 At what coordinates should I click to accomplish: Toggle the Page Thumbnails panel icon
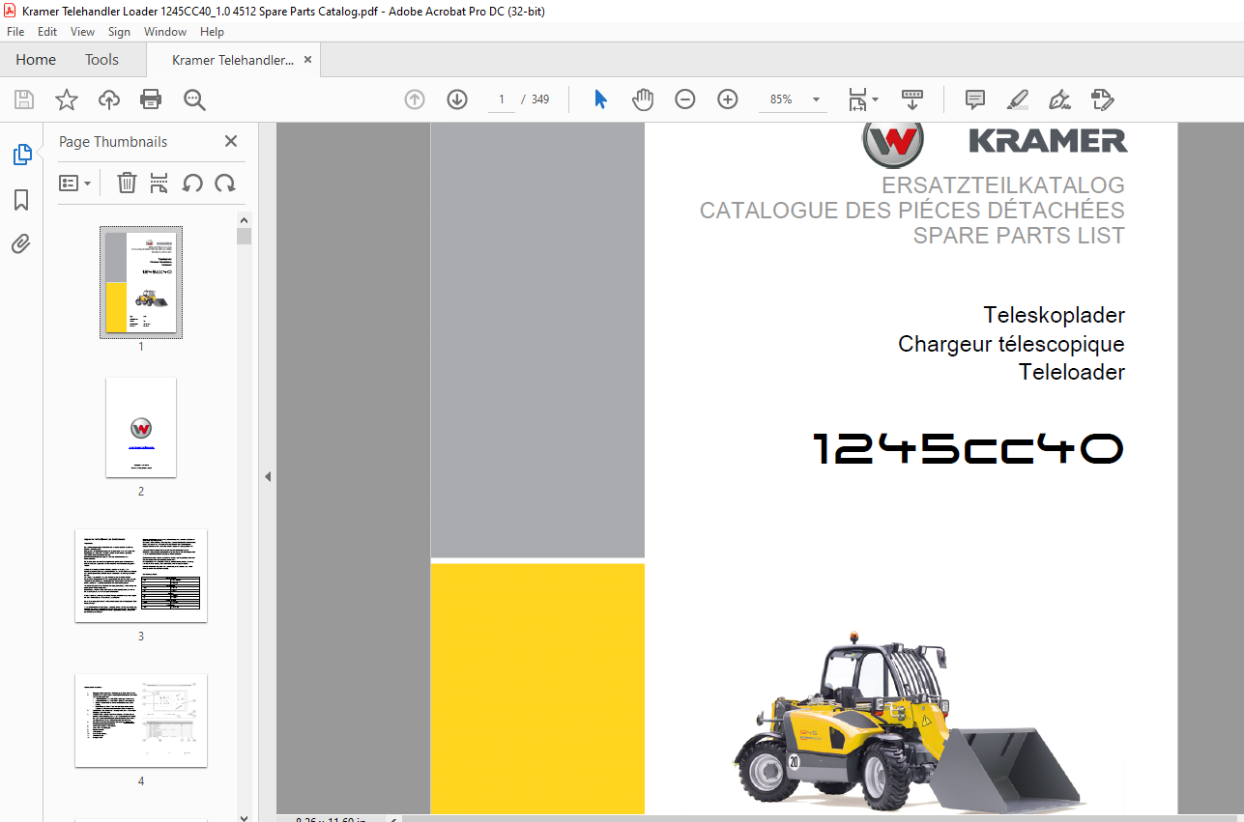tap(21, 155)
